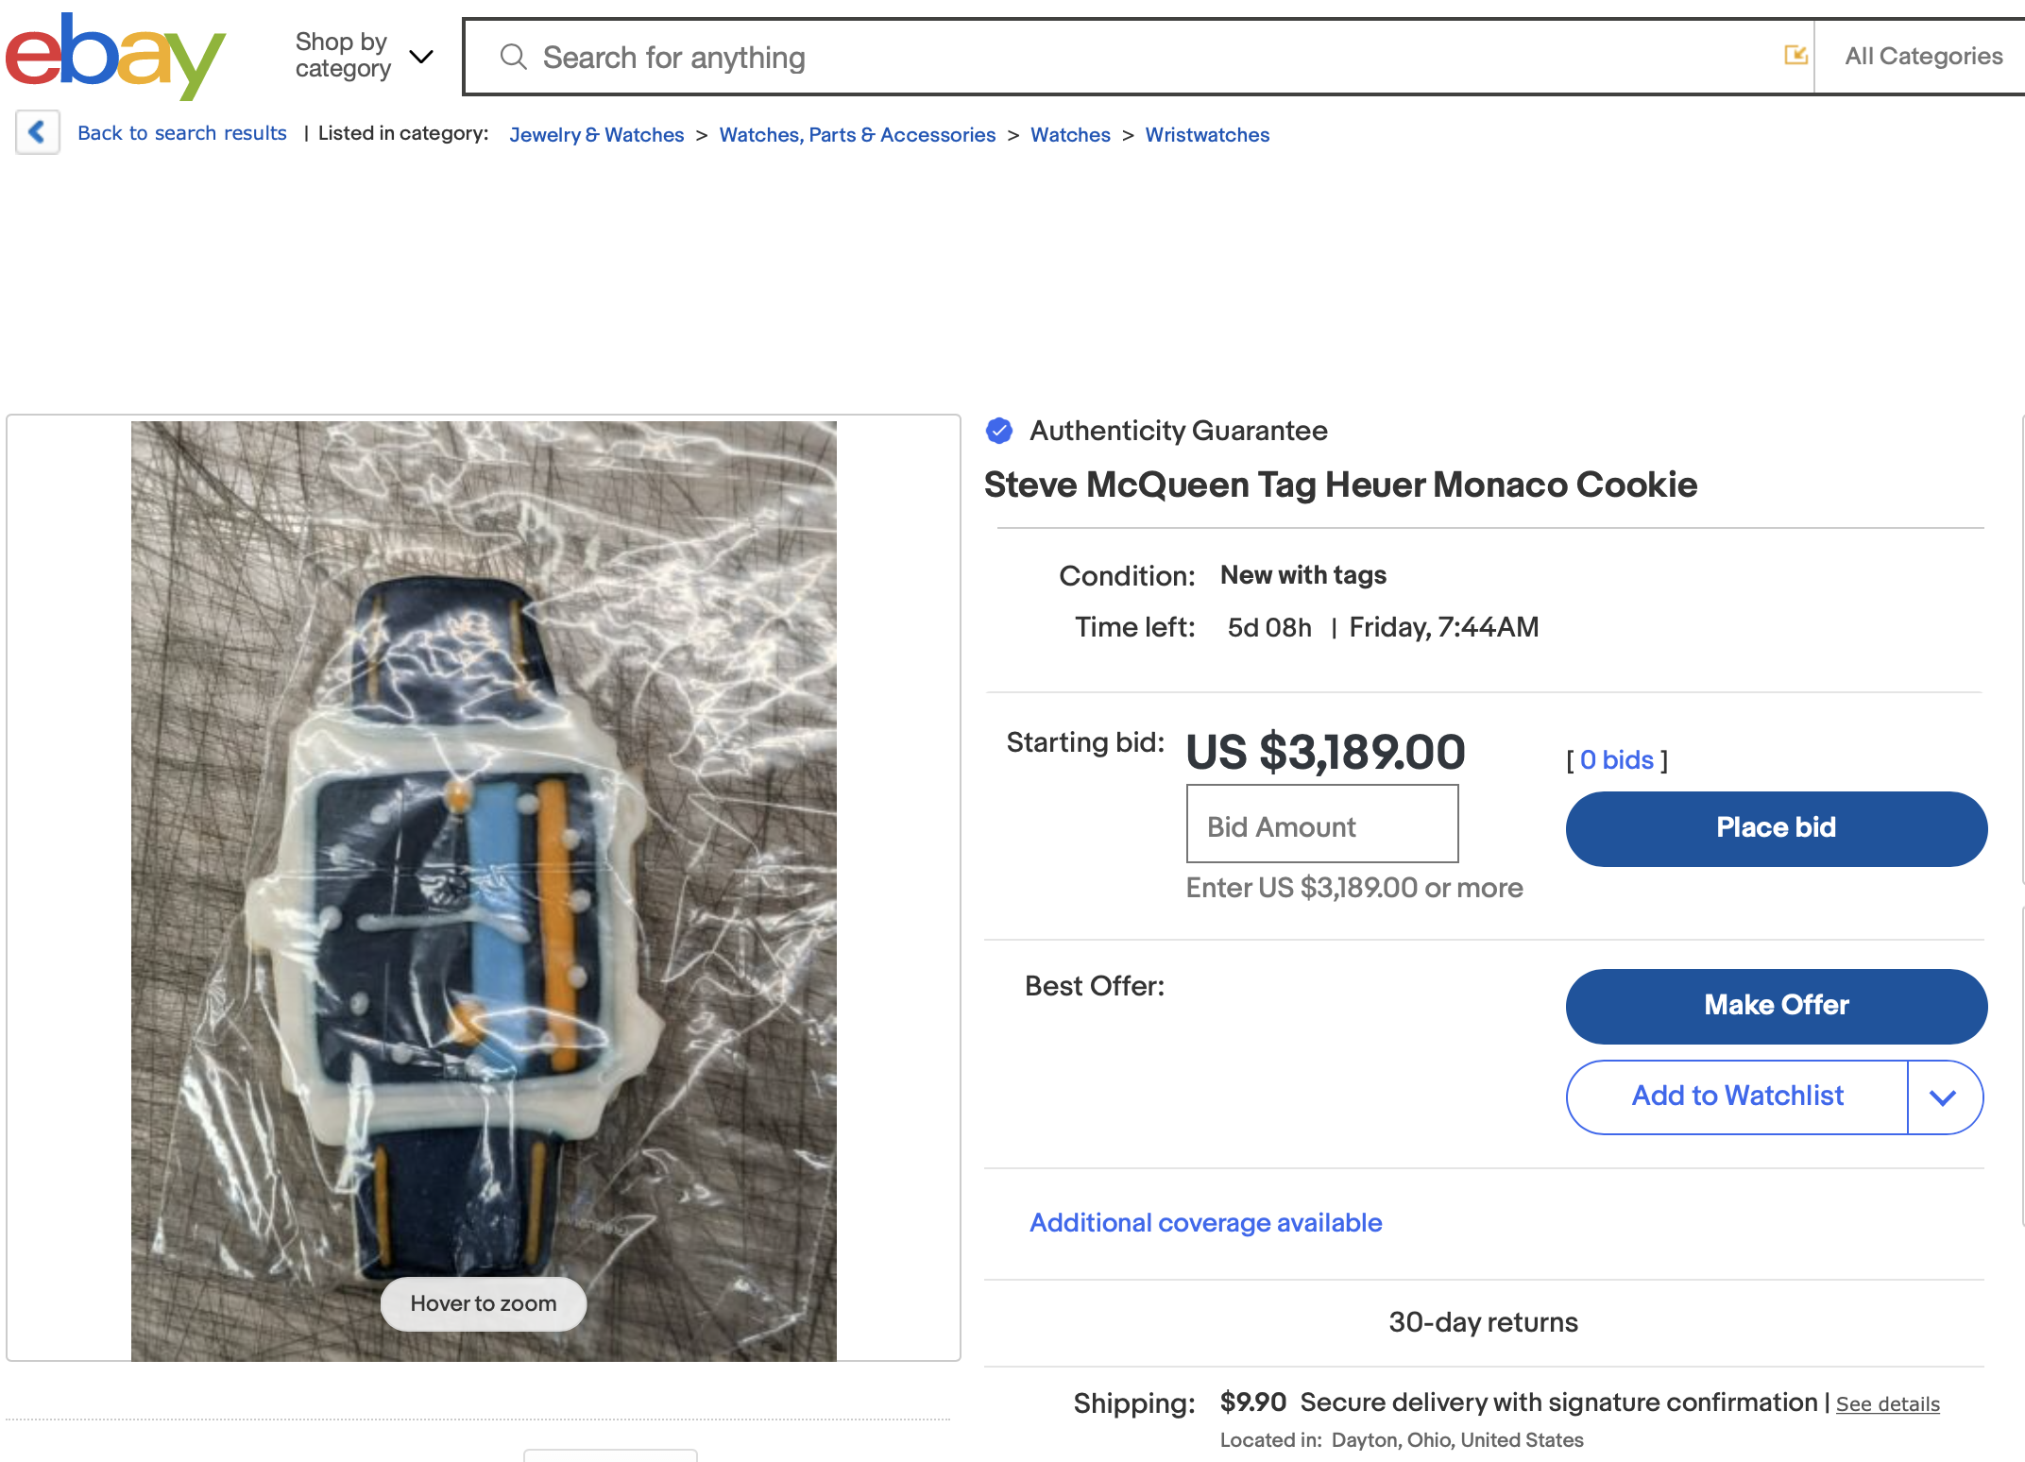The width and height of the screenshot is (2025, 1462).
Task: Click Back to search results link
Action: [182, 133]
